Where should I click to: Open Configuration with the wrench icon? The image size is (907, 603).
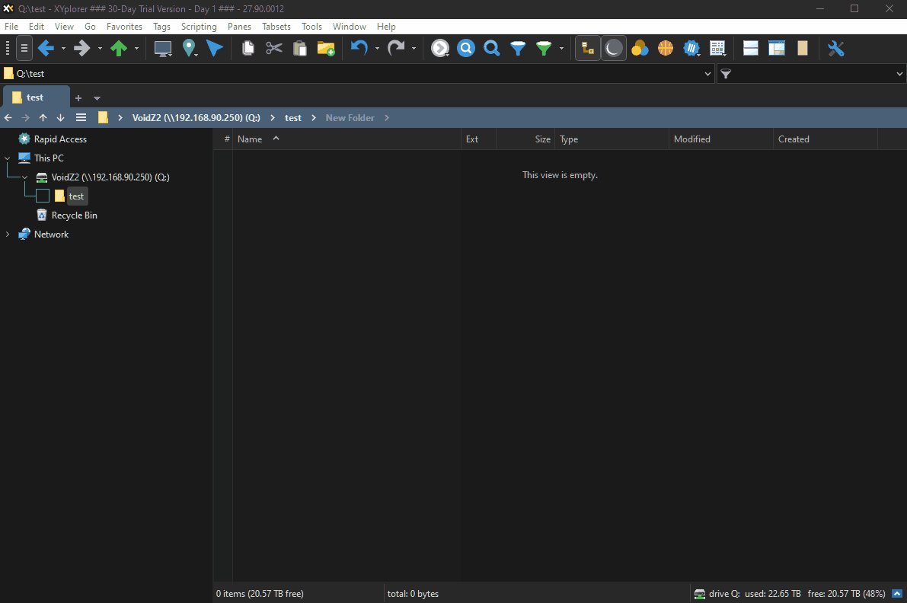coord(835,48)
